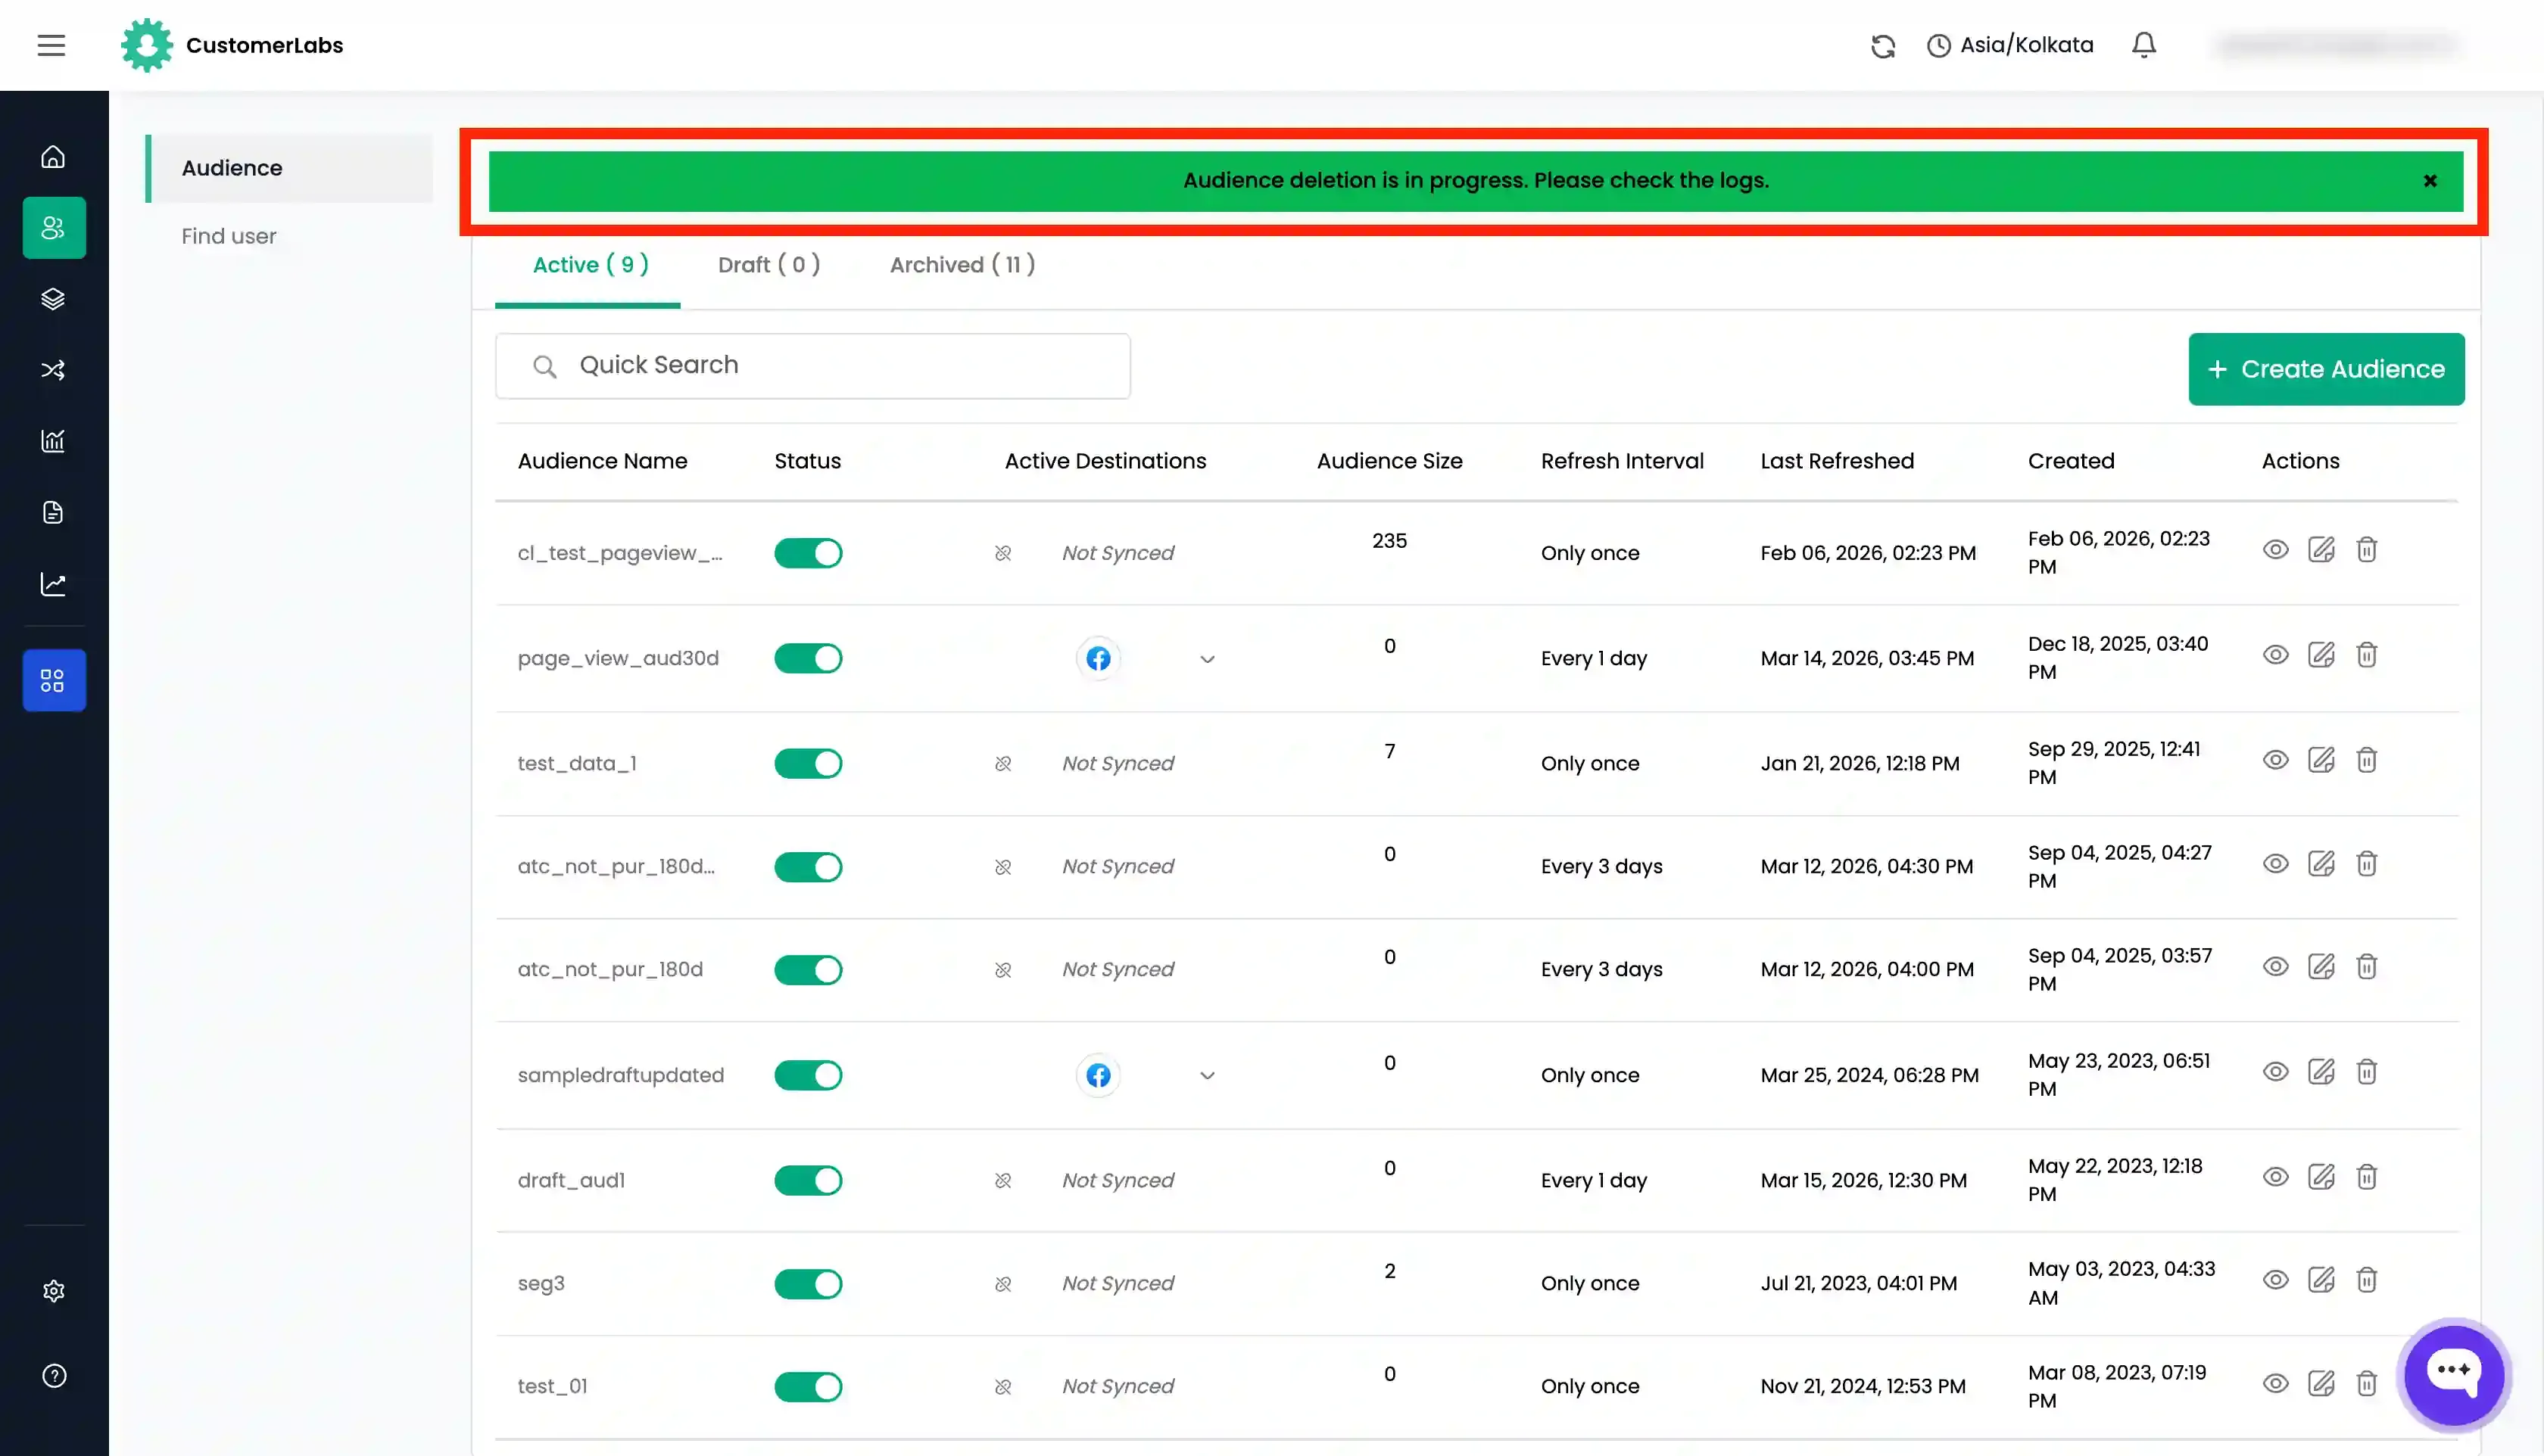Delete the seg3 audience
Image resolution: width=2544 pixels, height=1456 pixels.
2366,1280
